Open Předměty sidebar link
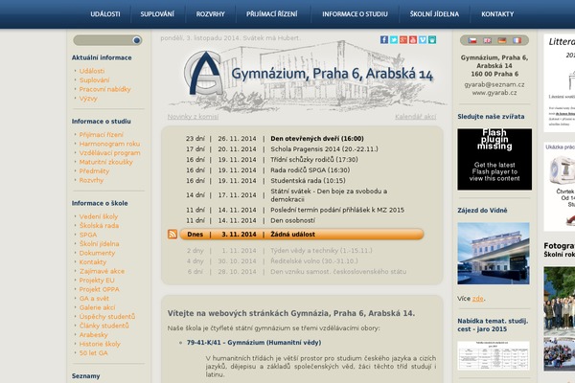The width and height of the screenshot is (575, 383). (94, 171)
